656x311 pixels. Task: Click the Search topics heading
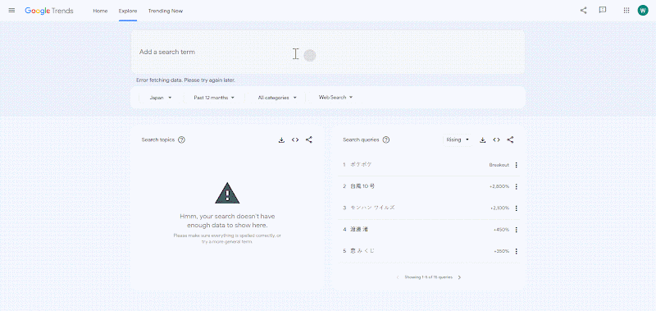click(157, 139)
